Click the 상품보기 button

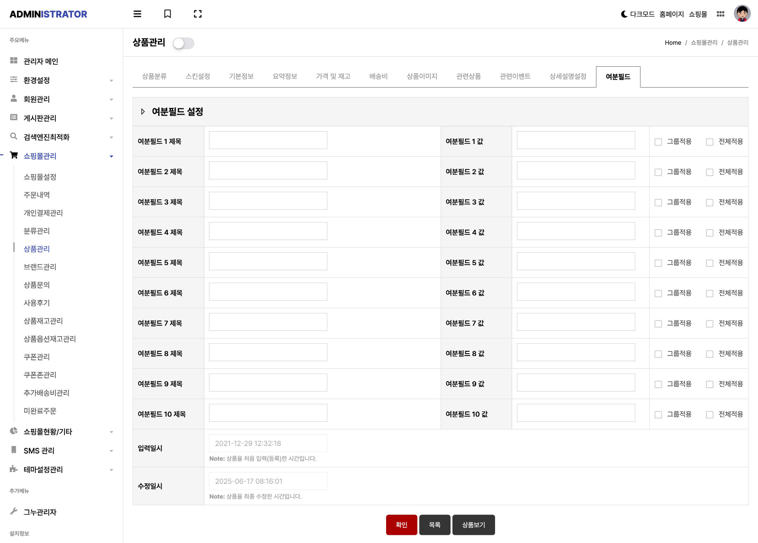pyautogui.click(x=474, y=525)
